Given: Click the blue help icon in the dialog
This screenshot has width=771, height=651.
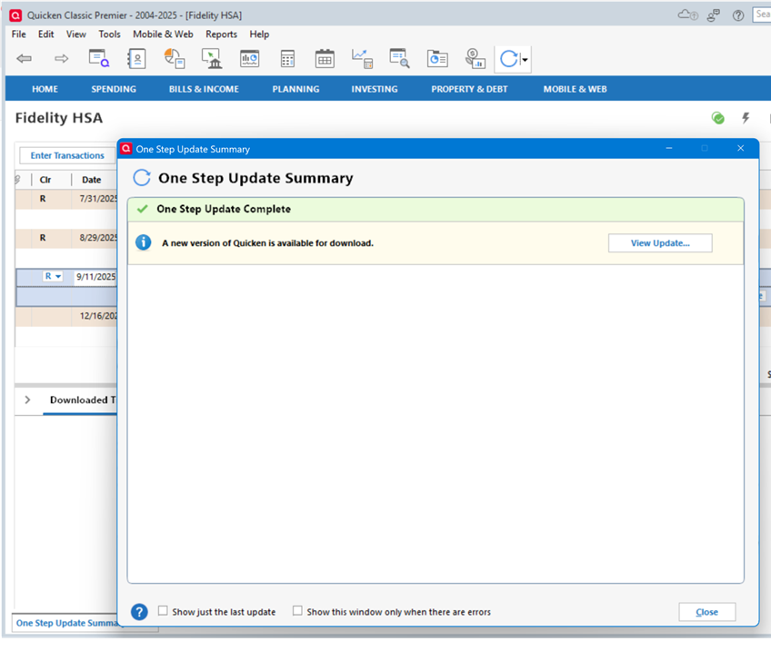Looking at the screenshot, I should point(139,612).
